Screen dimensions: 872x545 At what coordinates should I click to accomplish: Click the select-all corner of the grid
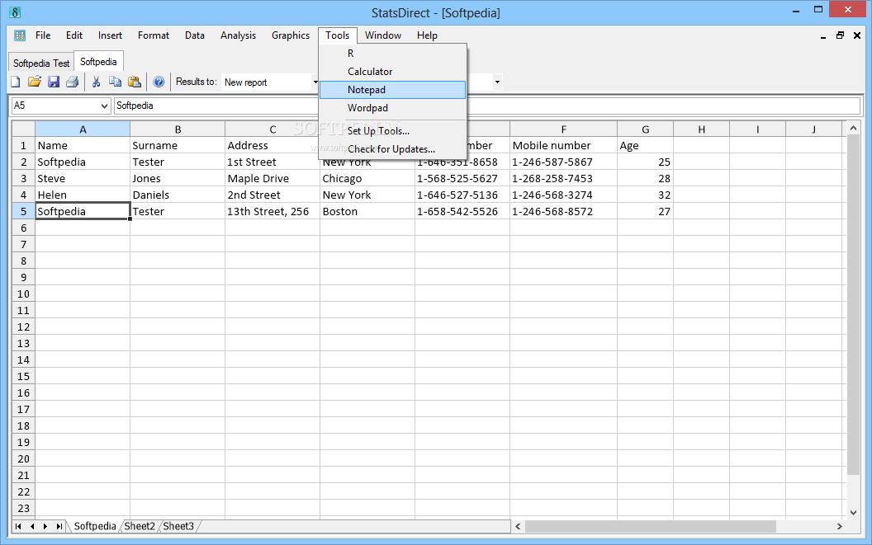tap(23, 129)
